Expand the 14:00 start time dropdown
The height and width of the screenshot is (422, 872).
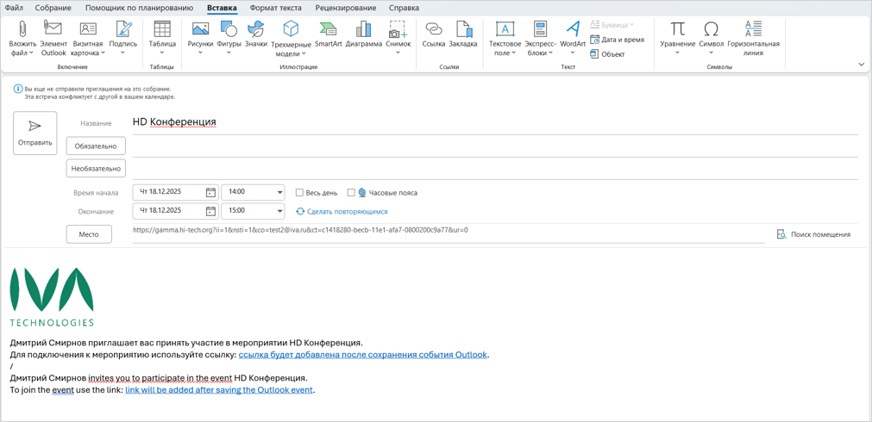click(x=279, y=192)
